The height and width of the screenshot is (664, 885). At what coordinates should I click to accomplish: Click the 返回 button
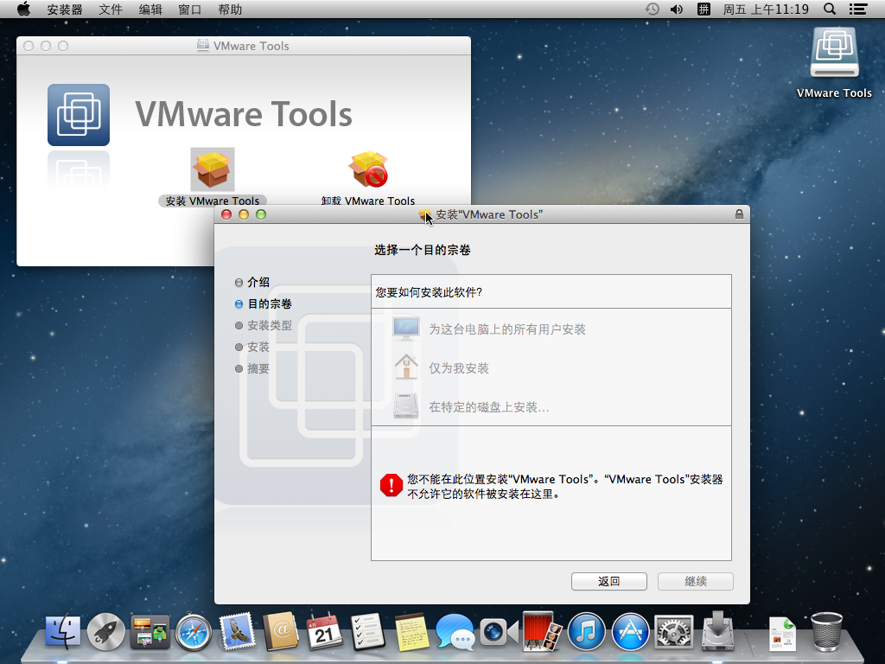pyautogui.click(x=609, y=581)
